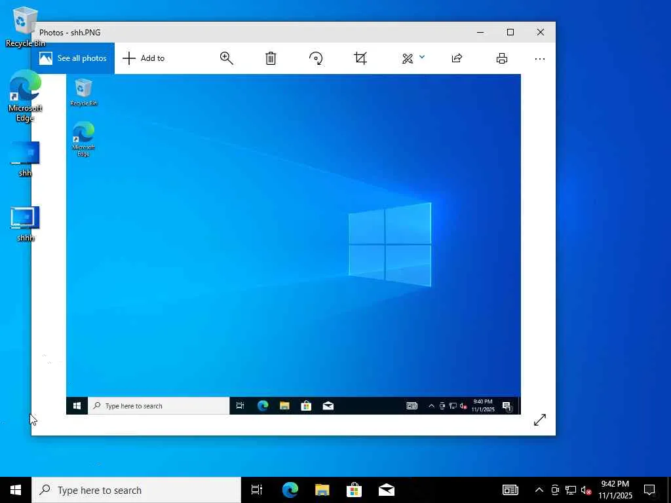The height and width of the screenshot is (503, 671).
Task: Minimize the Photos window
Action: point(480,32)
